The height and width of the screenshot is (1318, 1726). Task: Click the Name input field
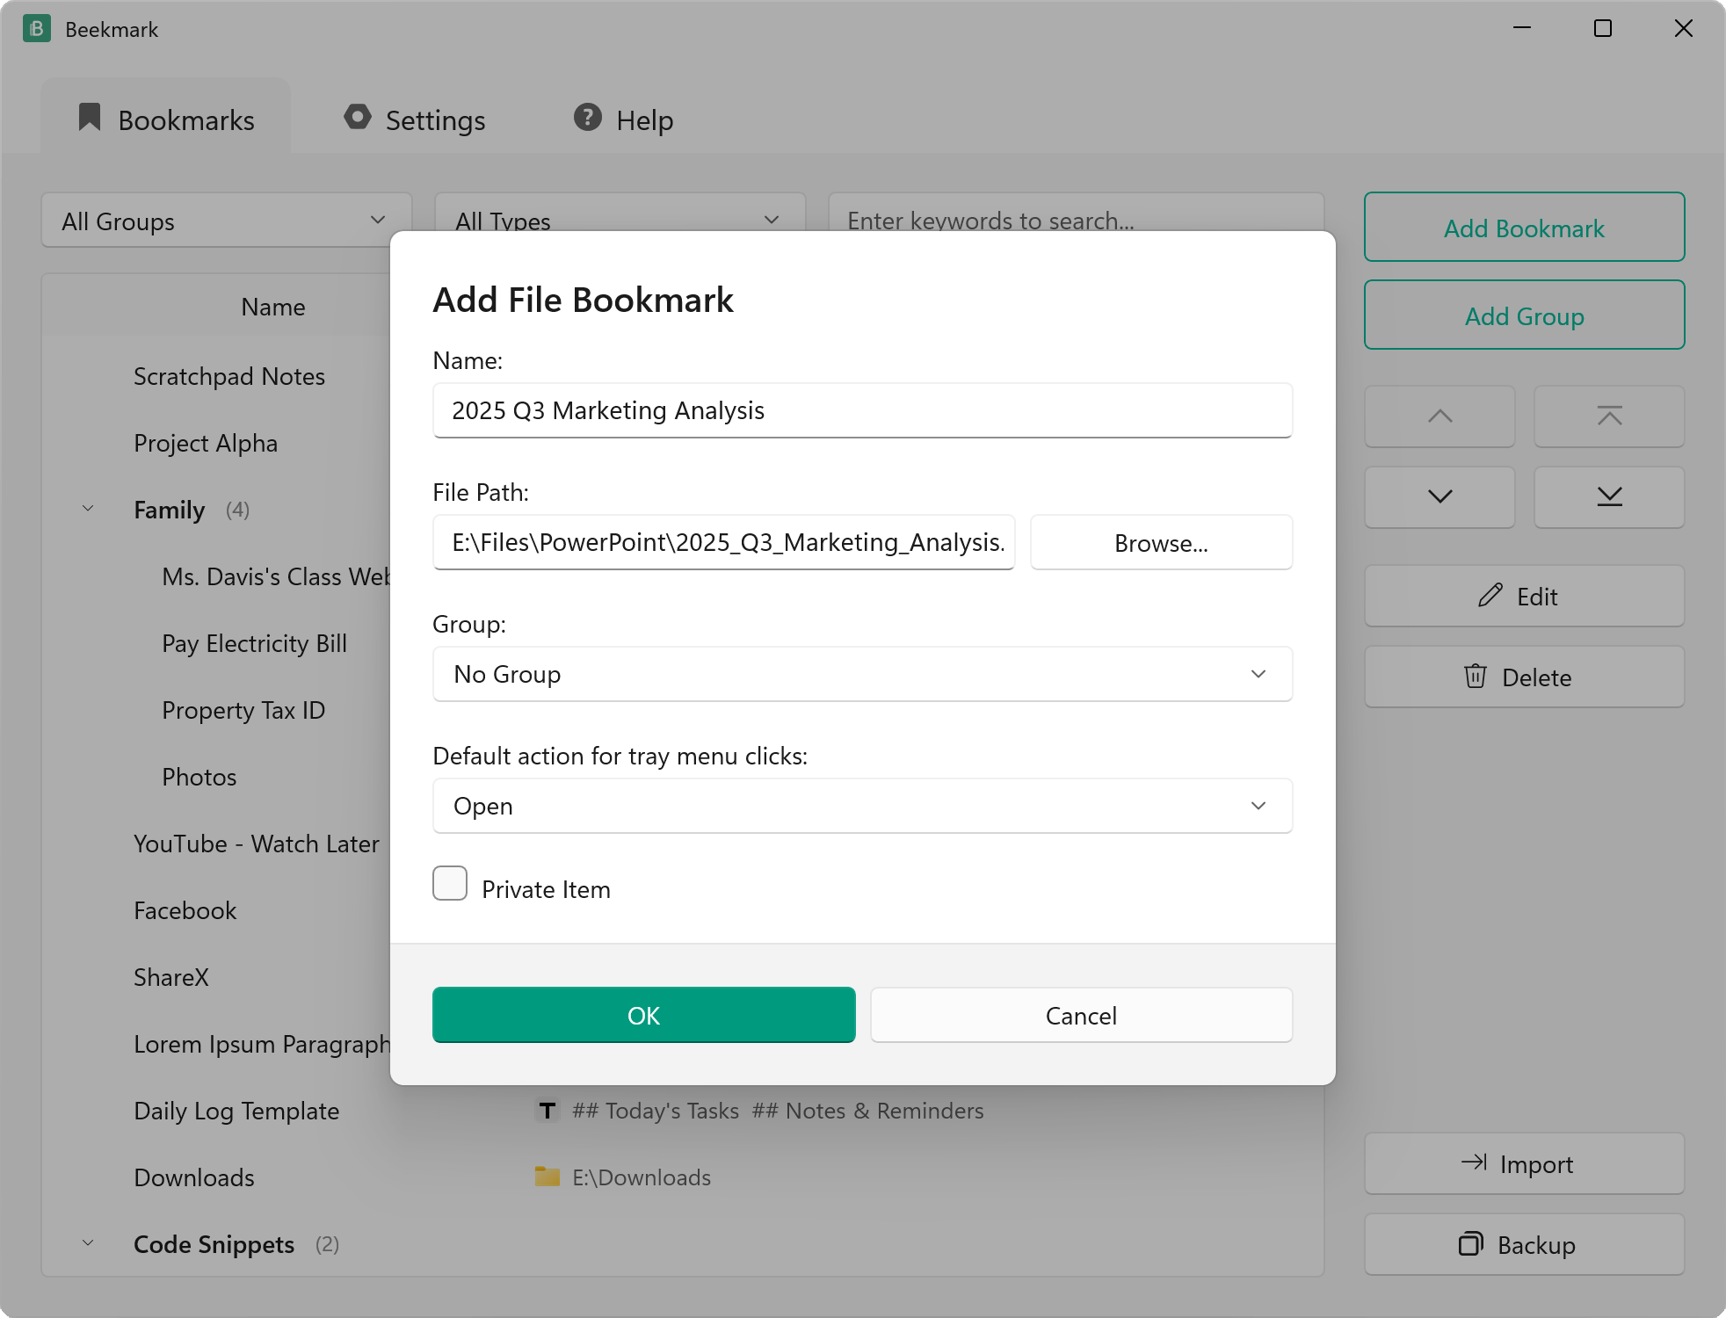click(862, 410)
